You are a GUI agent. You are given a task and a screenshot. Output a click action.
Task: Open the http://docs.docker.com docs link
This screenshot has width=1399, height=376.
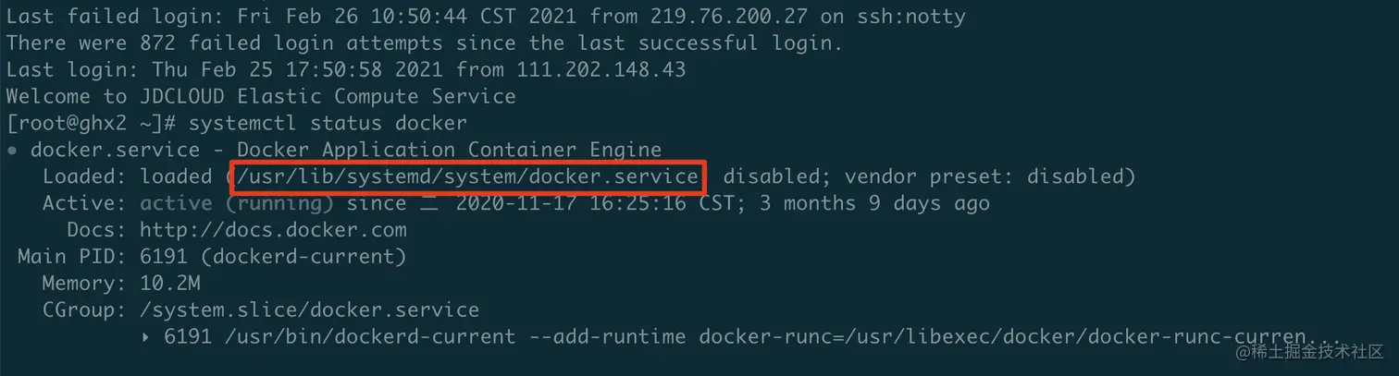pos(273,230)
